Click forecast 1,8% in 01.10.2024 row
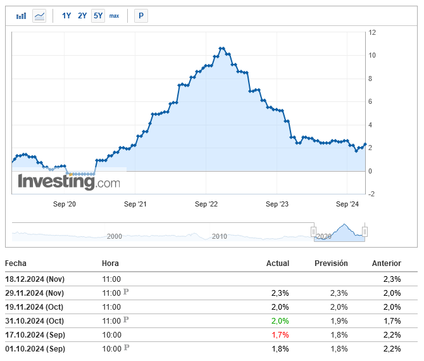 [339, 349]
